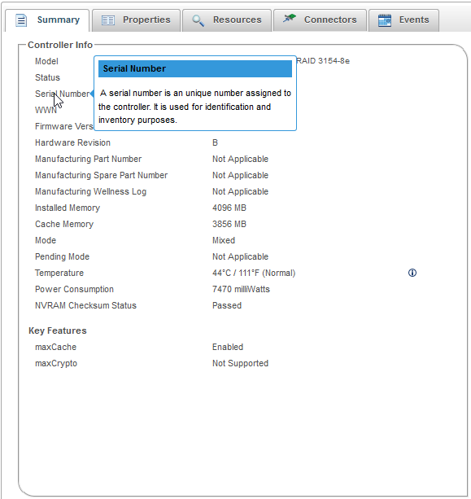Click the Manufacturing Part Number label

pyautogui.click(x=88, y=159)
